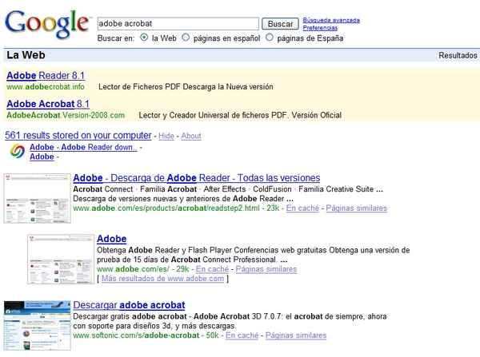Select 'páginas de España' radio button
Image resolution: width=480 pixels, height=357 pixels.
click(269, 38)
